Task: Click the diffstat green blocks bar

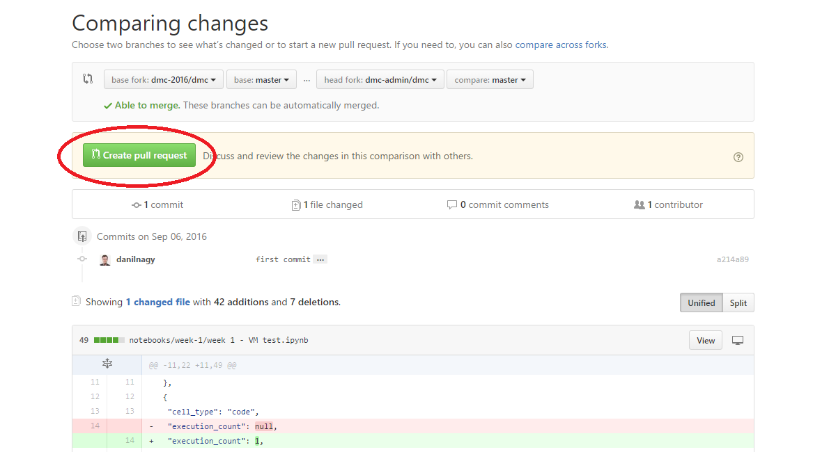Action: point(109,340)
